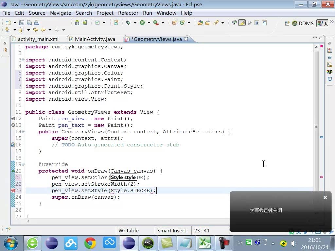Open the Search dropdown arrow
Screen dimensions: 335x251
pos(222,23)
